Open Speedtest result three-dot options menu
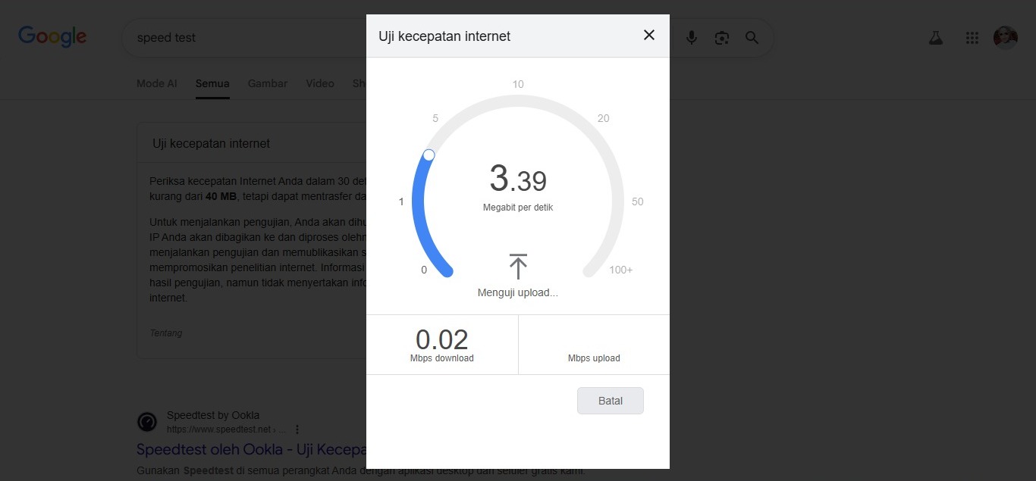Screen dimensions: 1036x481 [x=297, y=429]
